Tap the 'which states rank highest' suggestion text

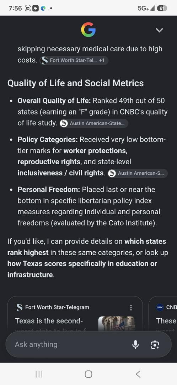87,247
